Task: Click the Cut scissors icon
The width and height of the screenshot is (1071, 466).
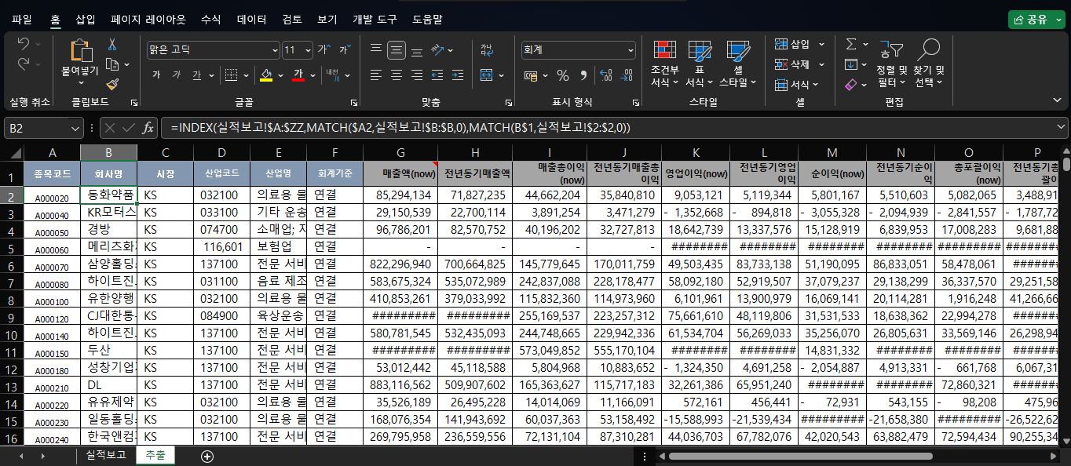Action: click(112, 45)
